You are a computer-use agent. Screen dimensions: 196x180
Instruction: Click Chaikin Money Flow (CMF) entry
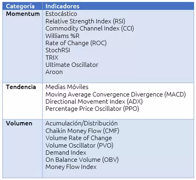point(82,131)
